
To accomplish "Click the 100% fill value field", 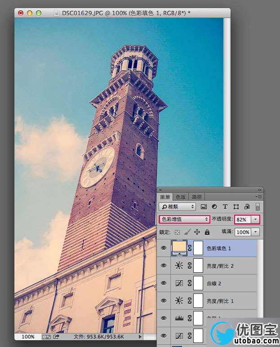I will point(243,232).
